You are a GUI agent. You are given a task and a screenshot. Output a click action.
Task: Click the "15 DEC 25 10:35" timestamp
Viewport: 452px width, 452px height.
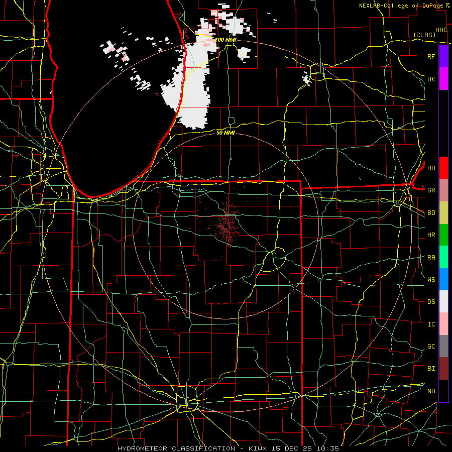coord(305,448)
